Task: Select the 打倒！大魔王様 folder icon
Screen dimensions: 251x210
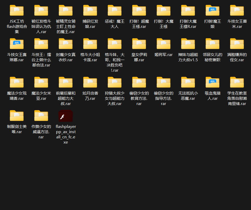Action: point(164,11)
